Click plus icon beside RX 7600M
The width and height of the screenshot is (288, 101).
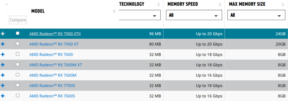point(3,75)
